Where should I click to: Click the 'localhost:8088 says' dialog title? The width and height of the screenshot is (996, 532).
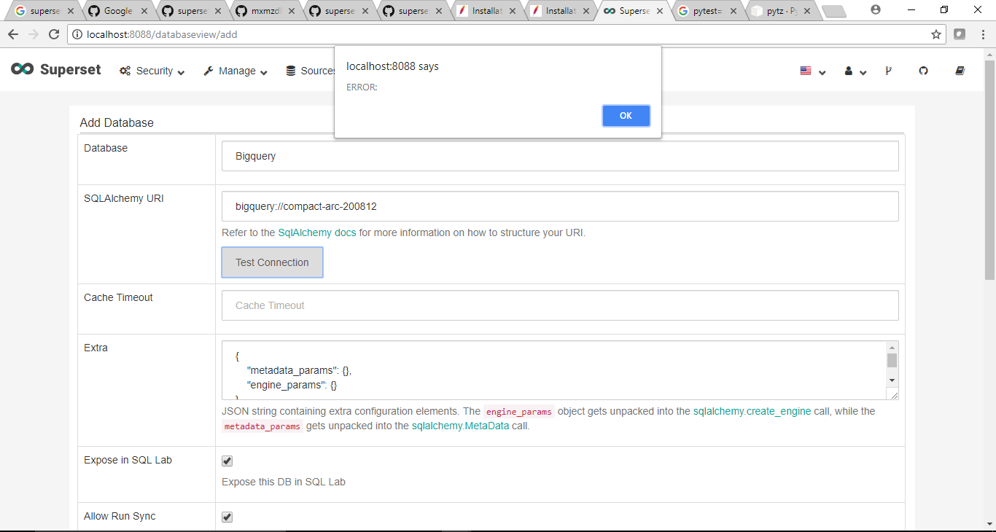point(392,66)
